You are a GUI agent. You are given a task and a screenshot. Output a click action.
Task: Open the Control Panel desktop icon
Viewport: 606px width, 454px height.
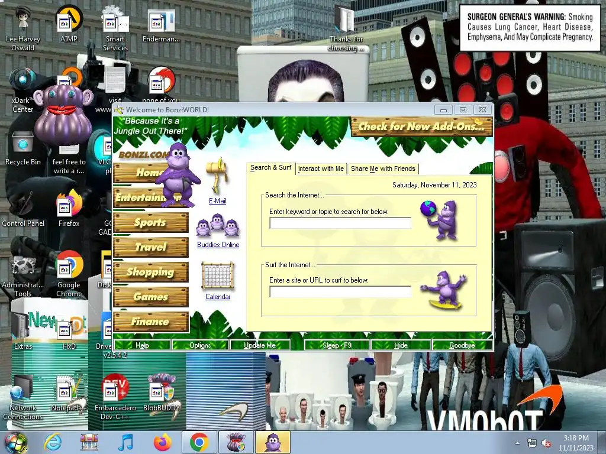[x=23, y=209]
